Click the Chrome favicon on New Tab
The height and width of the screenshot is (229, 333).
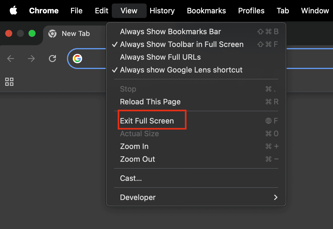coord(52,34)
